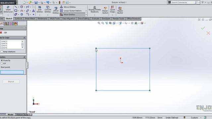Select the X/Y radio option
The width and height of the screenshot is (212, 119).
[2, 63]
